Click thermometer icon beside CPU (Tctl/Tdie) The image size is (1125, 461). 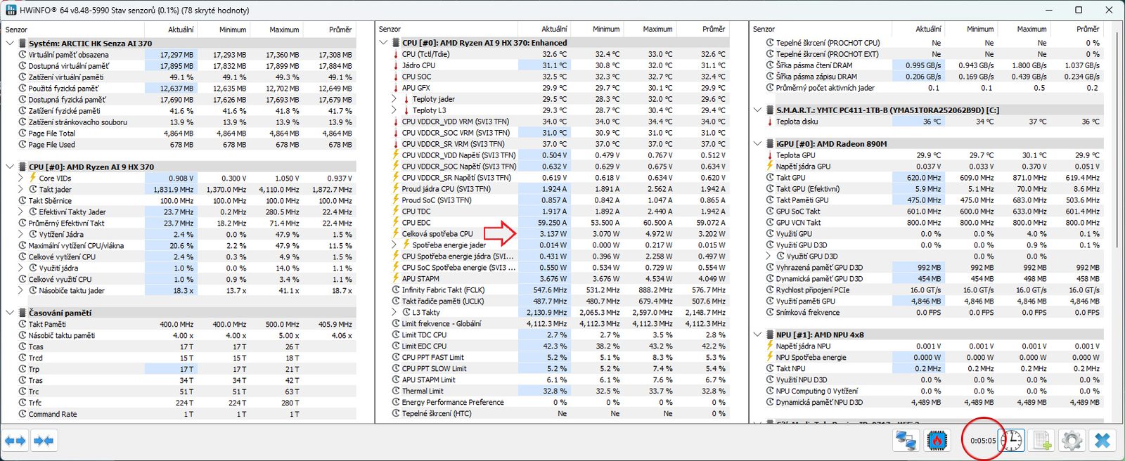(x=395, y=54)
